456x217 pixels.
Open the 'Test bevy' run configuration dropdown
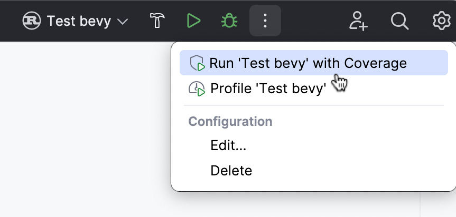(x=78, y=21)
